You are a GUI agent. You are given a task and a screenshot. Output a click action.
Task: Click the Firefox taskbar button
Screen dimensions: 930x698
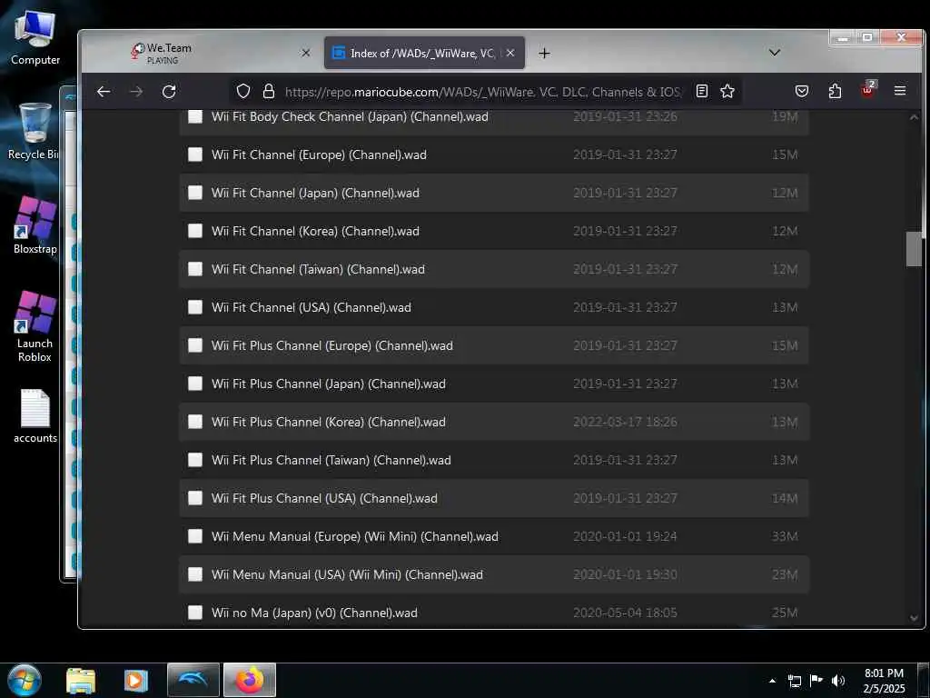tap(250, 680)
